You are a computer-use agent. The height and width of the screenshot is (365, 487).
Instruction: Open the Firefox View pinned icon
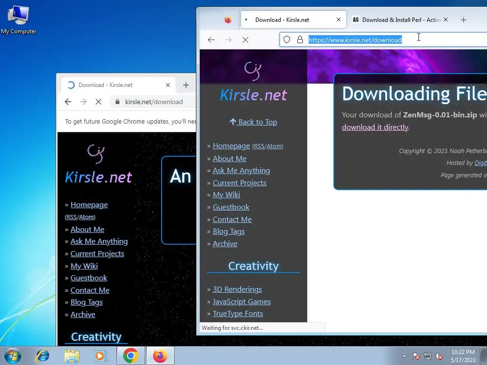point(228,20)
